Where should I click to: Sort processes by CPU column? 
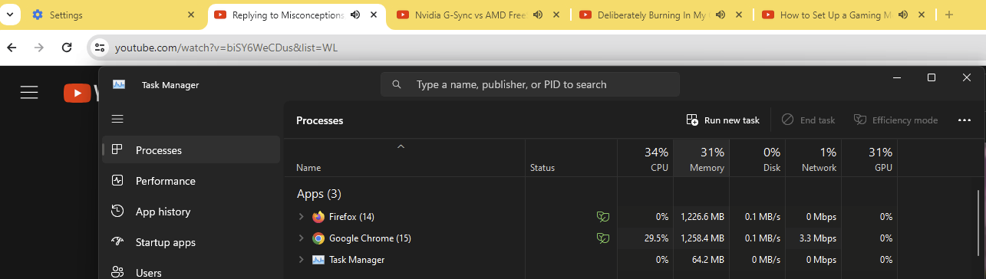pos(645,158)
